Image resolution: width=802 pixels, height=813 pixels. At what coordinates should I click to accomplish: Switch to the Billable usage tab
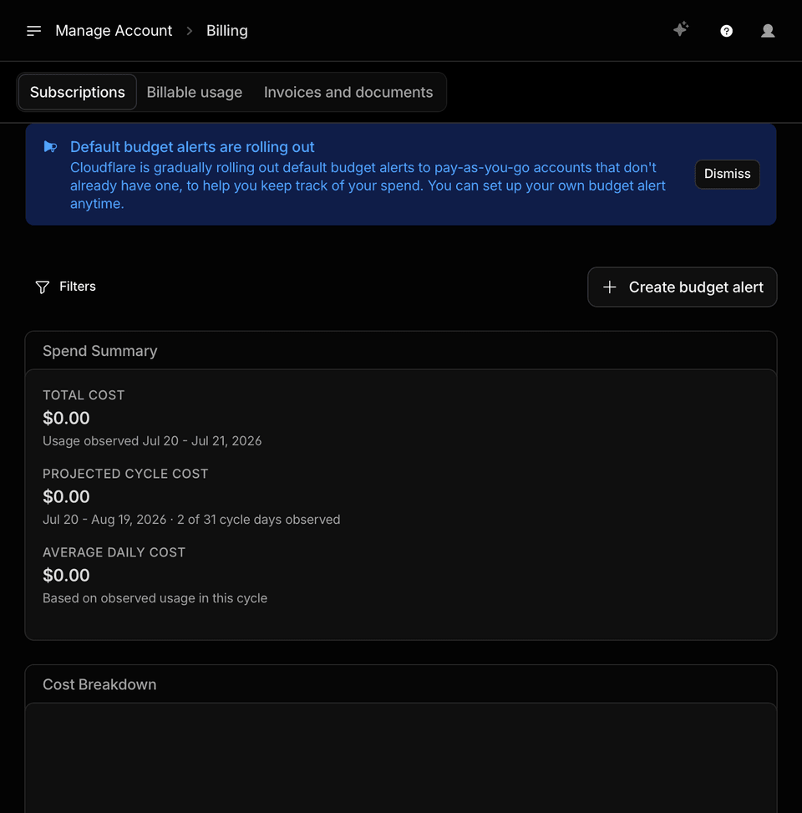195,92
